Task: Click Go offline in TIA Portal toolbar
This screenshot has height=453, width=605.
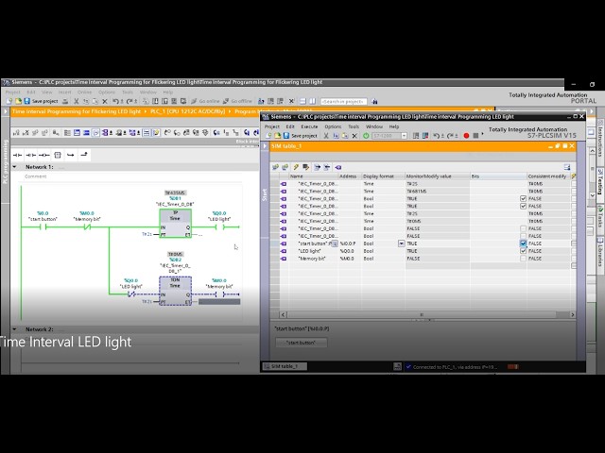Action: tap(237, 101)
